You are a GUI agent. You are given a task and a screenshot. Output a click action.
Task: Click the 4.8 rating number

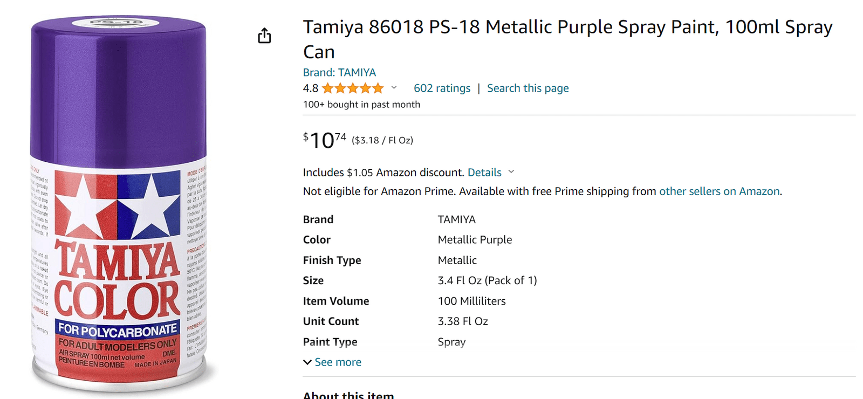coord(311,88)
